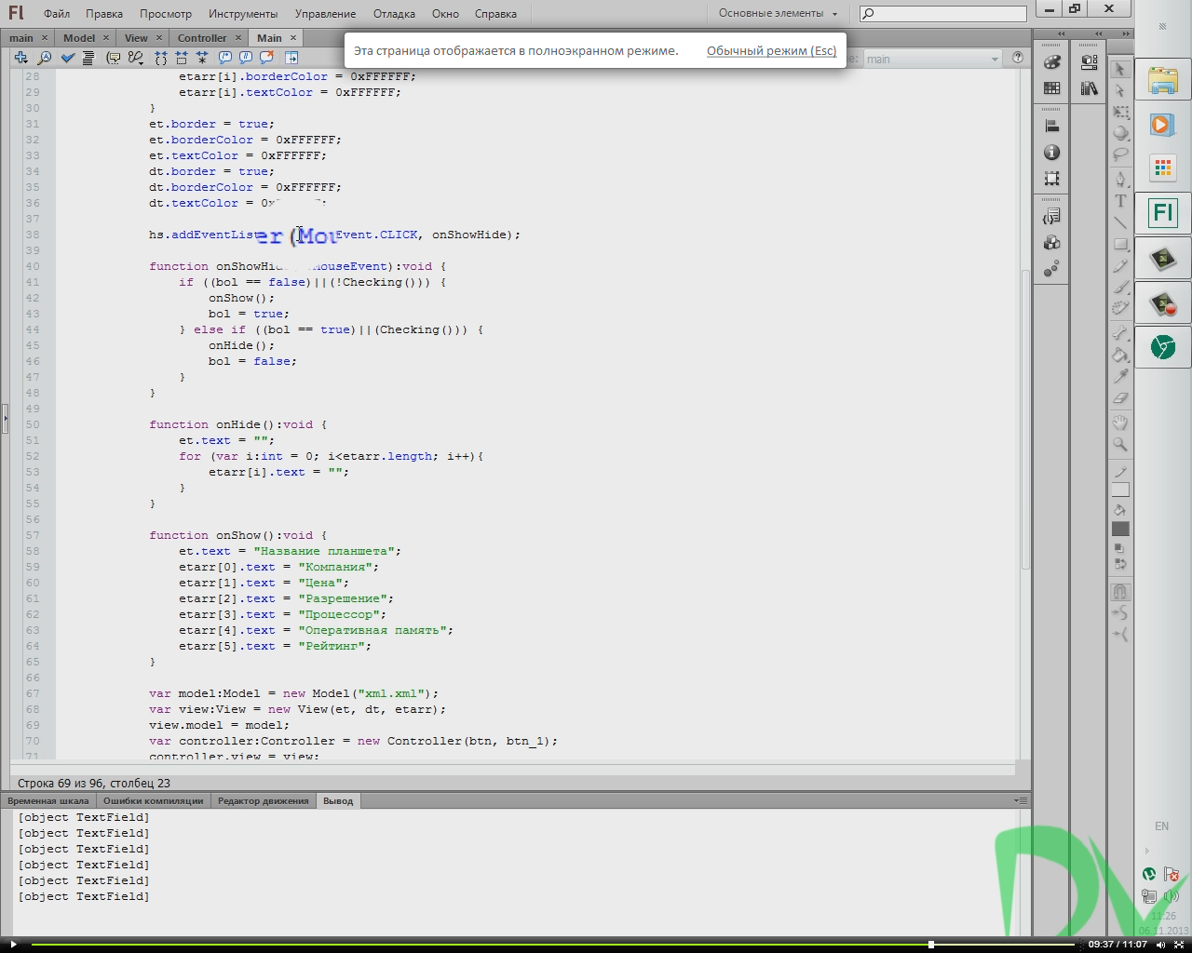Open the Find magnifier in script toolbar
The image size is (1192, 953).
(x=44, y=58)
